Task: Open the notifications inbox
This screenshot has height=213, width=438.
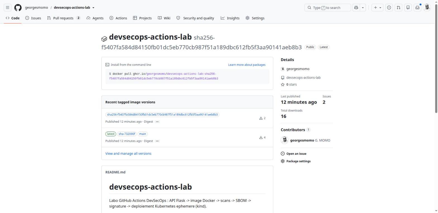Action: [417, 8]
